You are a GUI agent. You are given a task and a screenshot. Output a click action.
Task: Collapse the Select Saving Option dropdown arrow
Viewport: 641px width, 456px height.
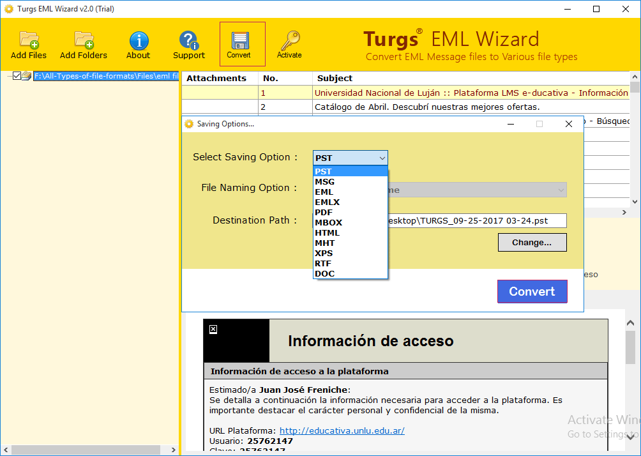pos(382,158)
